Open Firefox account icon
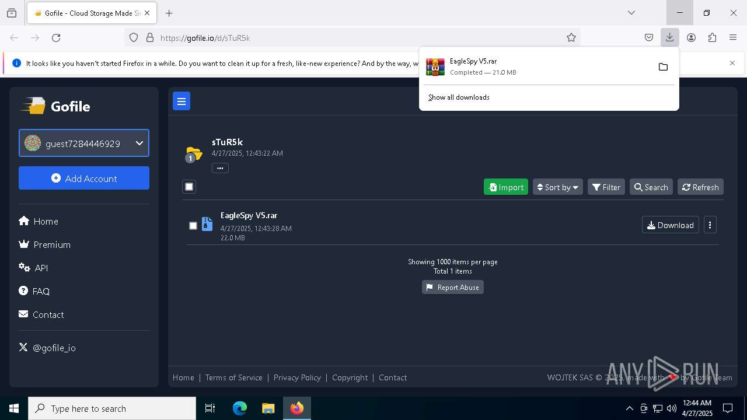This screenshot has width=747, height=420. [x=691, y=37]
